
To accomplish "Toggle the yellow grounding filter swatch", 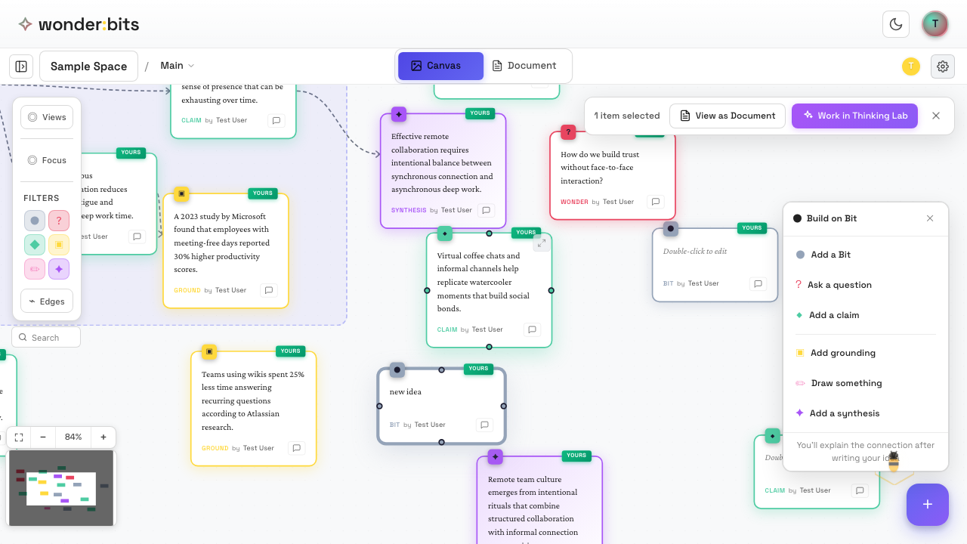I will pos(59,245).
